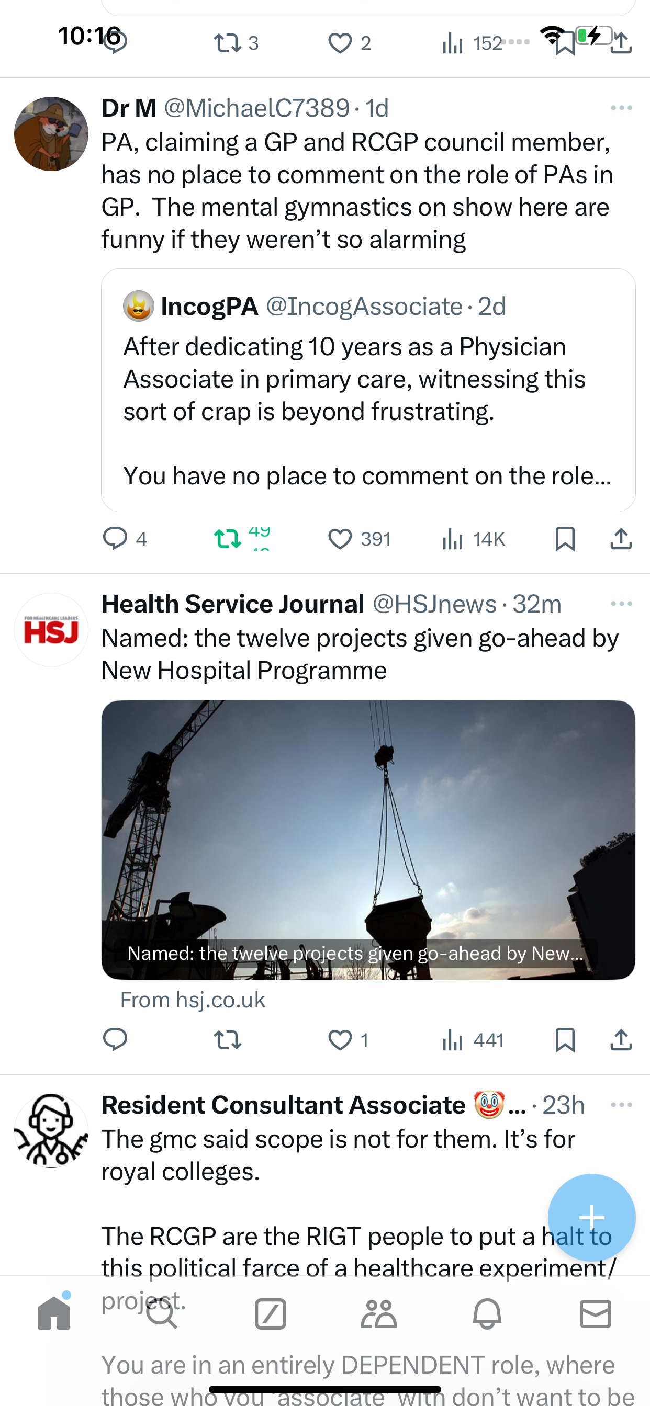Open the quoted IncogPA tweet
This screenshot has width=650, height=1406.
click(x=368, y=390)
